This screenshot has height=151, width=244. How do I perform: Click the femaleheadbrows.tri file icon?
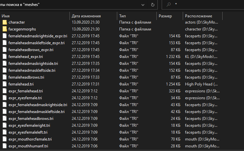pos(5,77)
